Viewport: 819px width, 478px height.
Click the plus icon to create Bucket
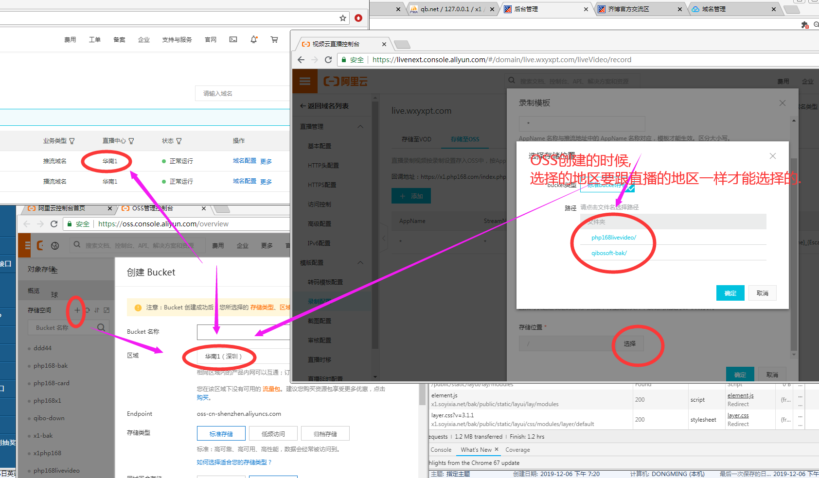click(x=77, y=310)
